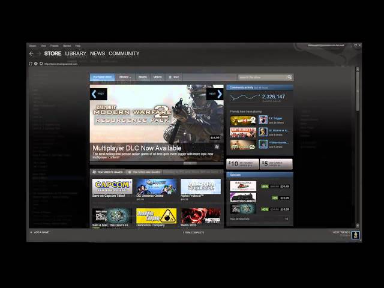
Task: Go forward with the right arrow
Action: tap(38, 53)
